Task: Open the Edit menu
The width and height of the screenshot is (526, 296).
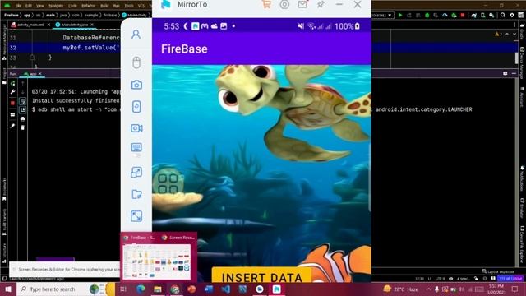Action: [x=29, y=6]
